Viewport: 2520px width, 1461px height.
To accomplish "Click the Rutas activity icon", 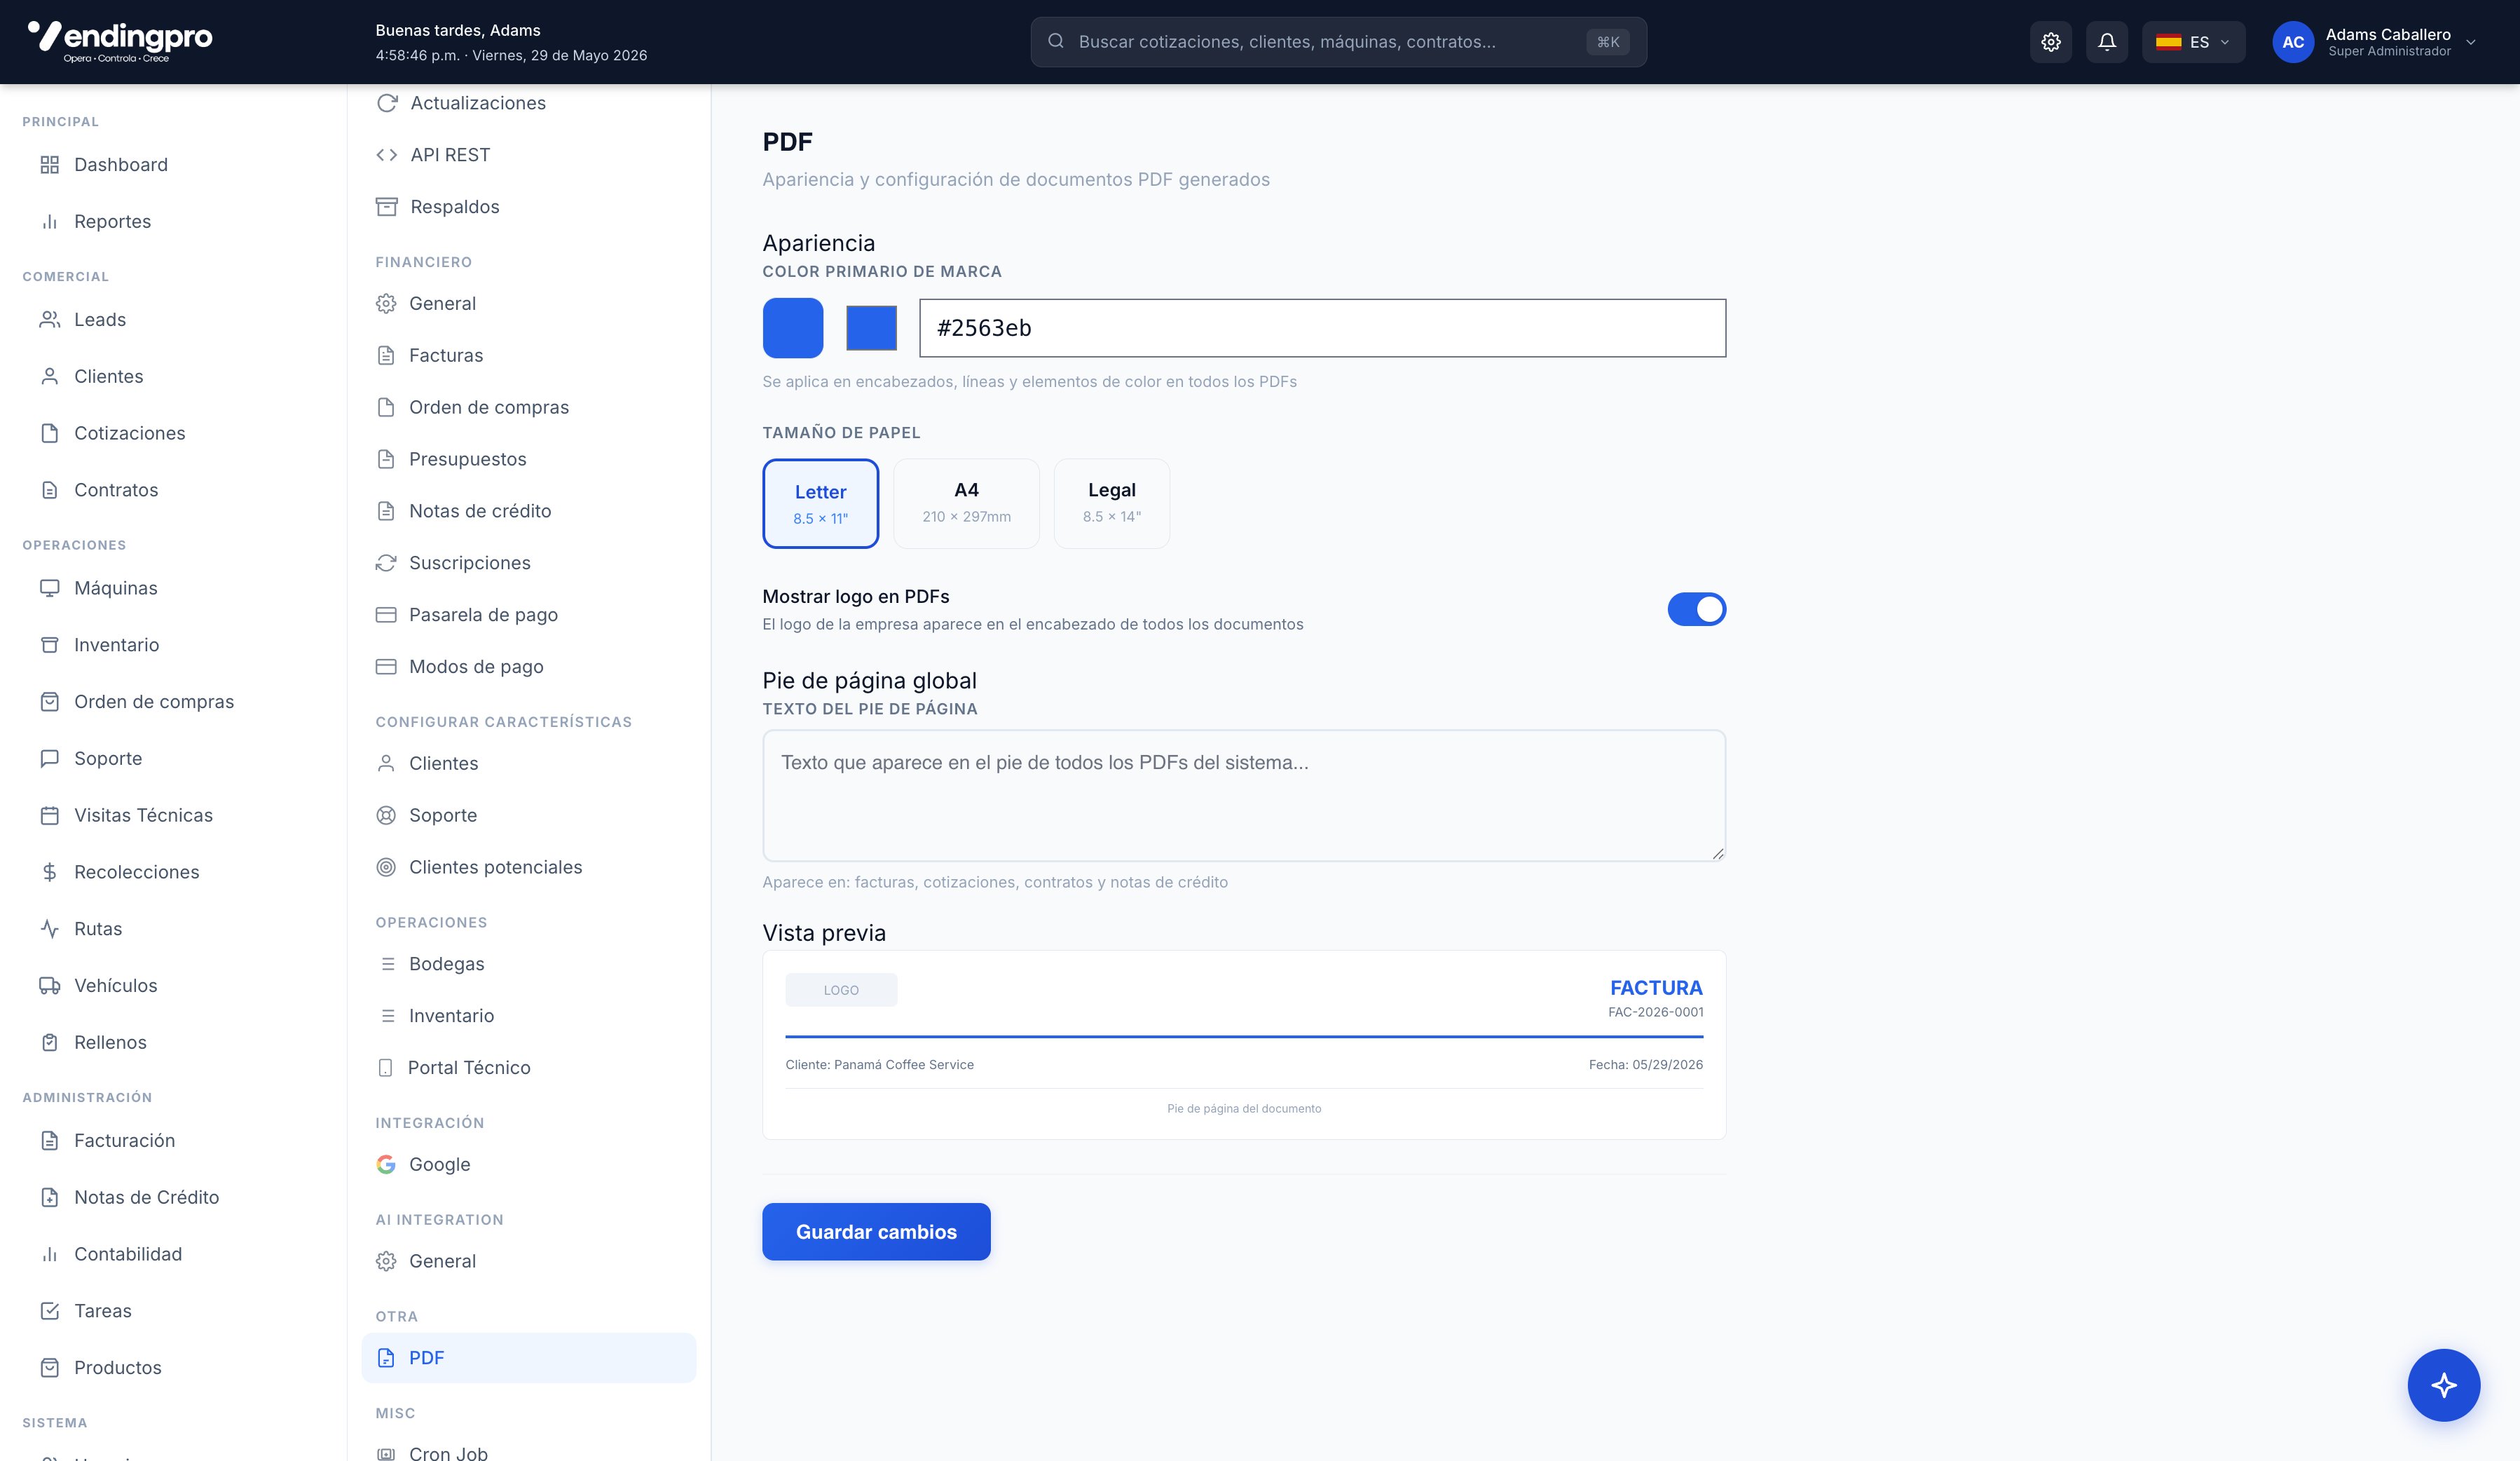I will [49, 929].
